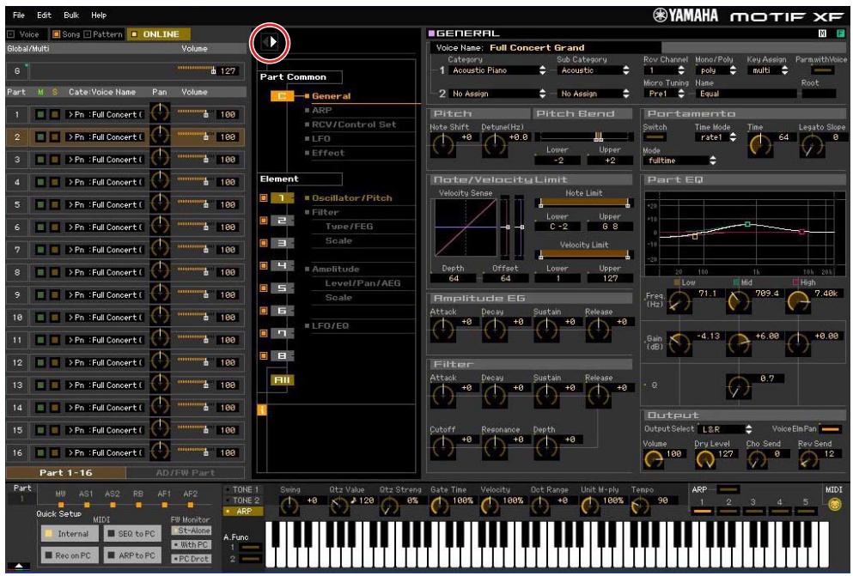Image resolution: width=853 pixels, height=576 pixels.
Task: Click the SEQ to PC button
Action: 132,534
